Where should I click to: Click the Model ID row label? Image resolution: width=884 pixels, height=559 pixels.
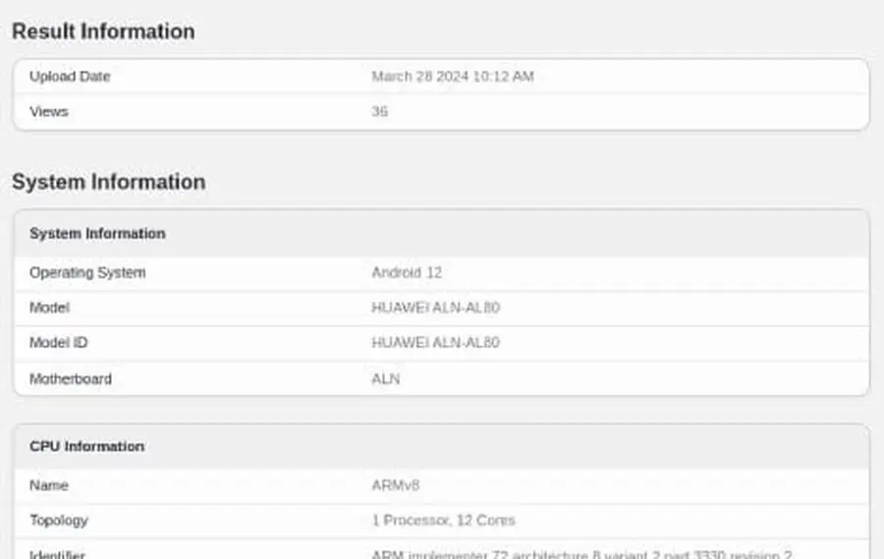click(59, 343)
